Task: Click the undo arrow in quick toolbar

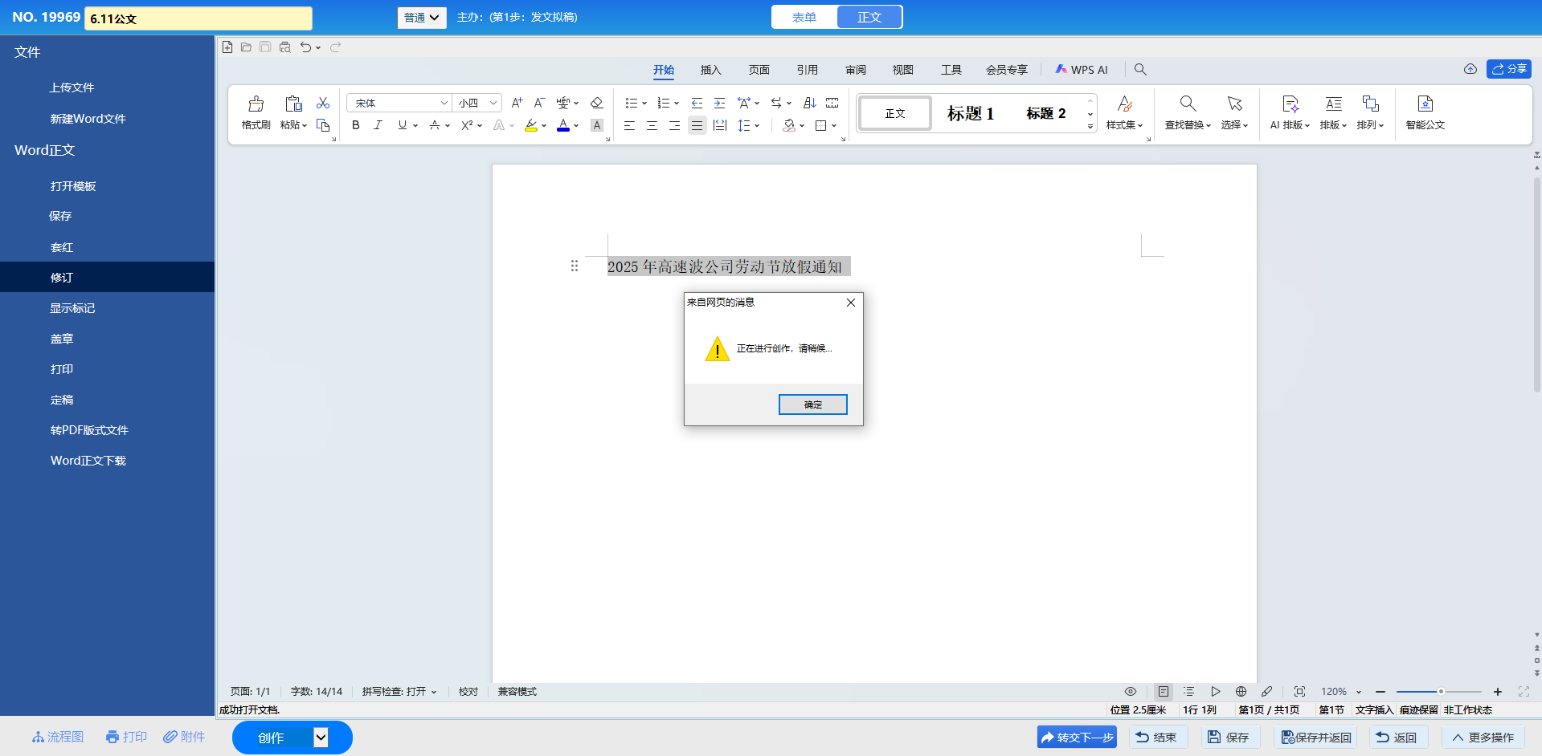Action: coord(305,47)
